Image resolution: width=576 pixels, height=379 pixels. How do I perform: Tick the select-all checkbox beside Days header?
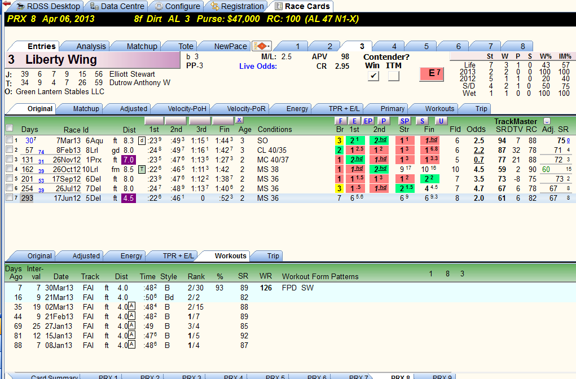[x=10, y=128]
